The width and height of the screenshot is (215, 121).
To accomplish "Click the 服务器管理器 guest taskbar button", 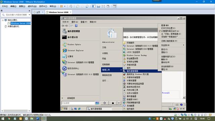I will 99,109.
